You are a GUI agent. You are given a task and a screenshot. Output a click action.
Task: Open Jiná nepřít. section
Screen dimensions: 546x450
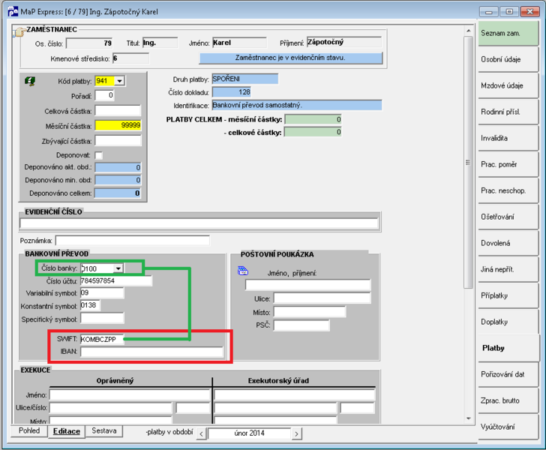point(508,269)
